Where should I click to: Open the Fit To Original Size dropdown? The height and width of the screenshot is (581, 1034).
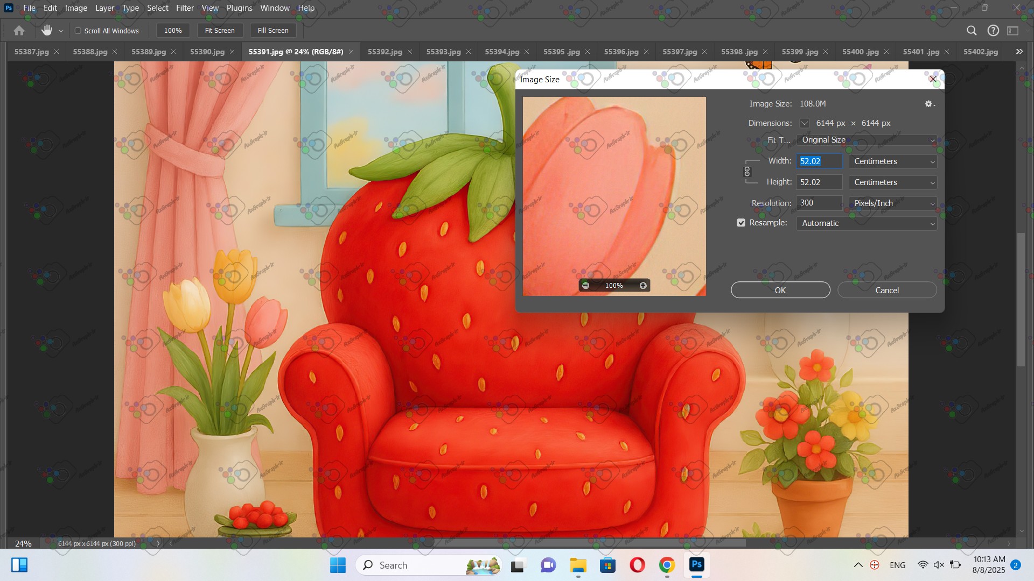point(867,140)
